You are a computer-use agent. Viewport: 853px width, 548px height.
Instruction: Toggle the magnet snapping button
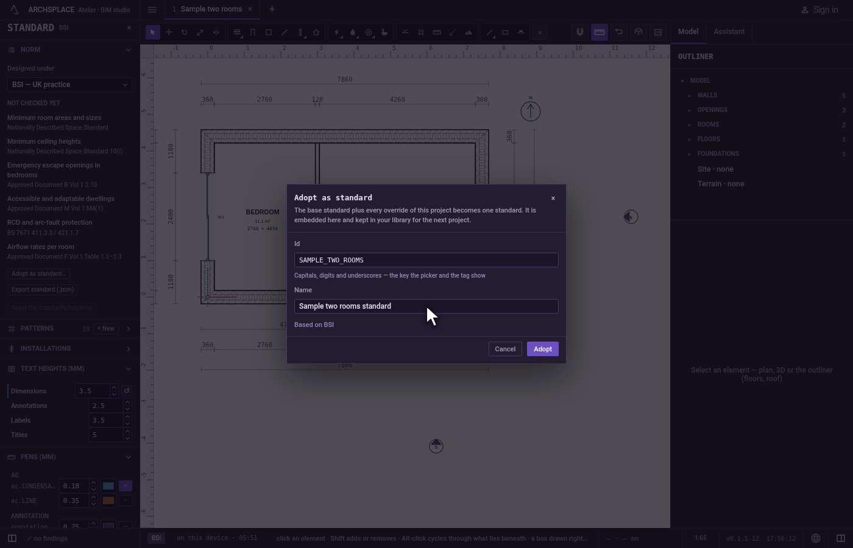580,32
